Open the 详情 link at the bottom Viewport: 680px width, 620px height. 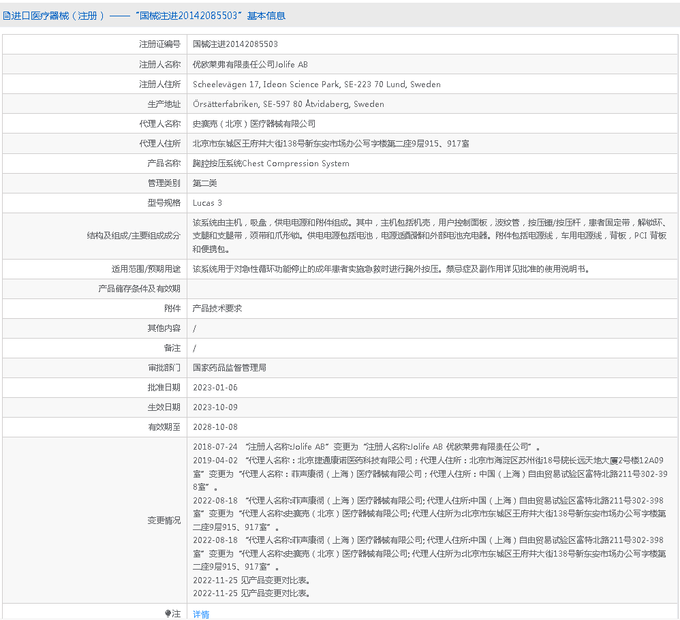click(x=201, y=614)
